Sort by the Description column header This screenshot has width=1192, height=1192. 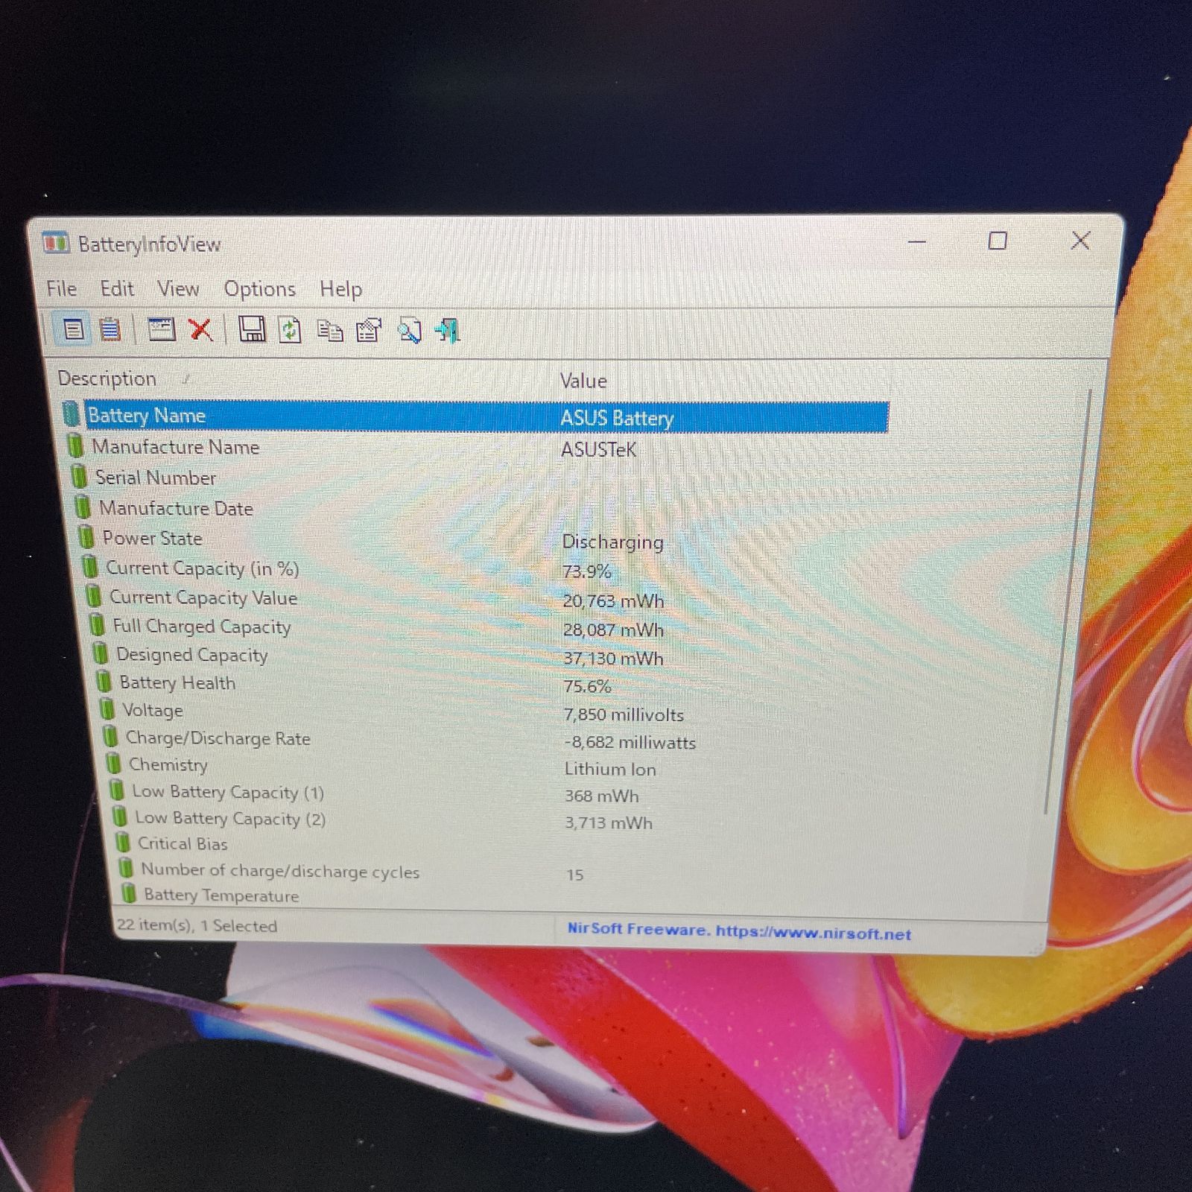(109, 378)
